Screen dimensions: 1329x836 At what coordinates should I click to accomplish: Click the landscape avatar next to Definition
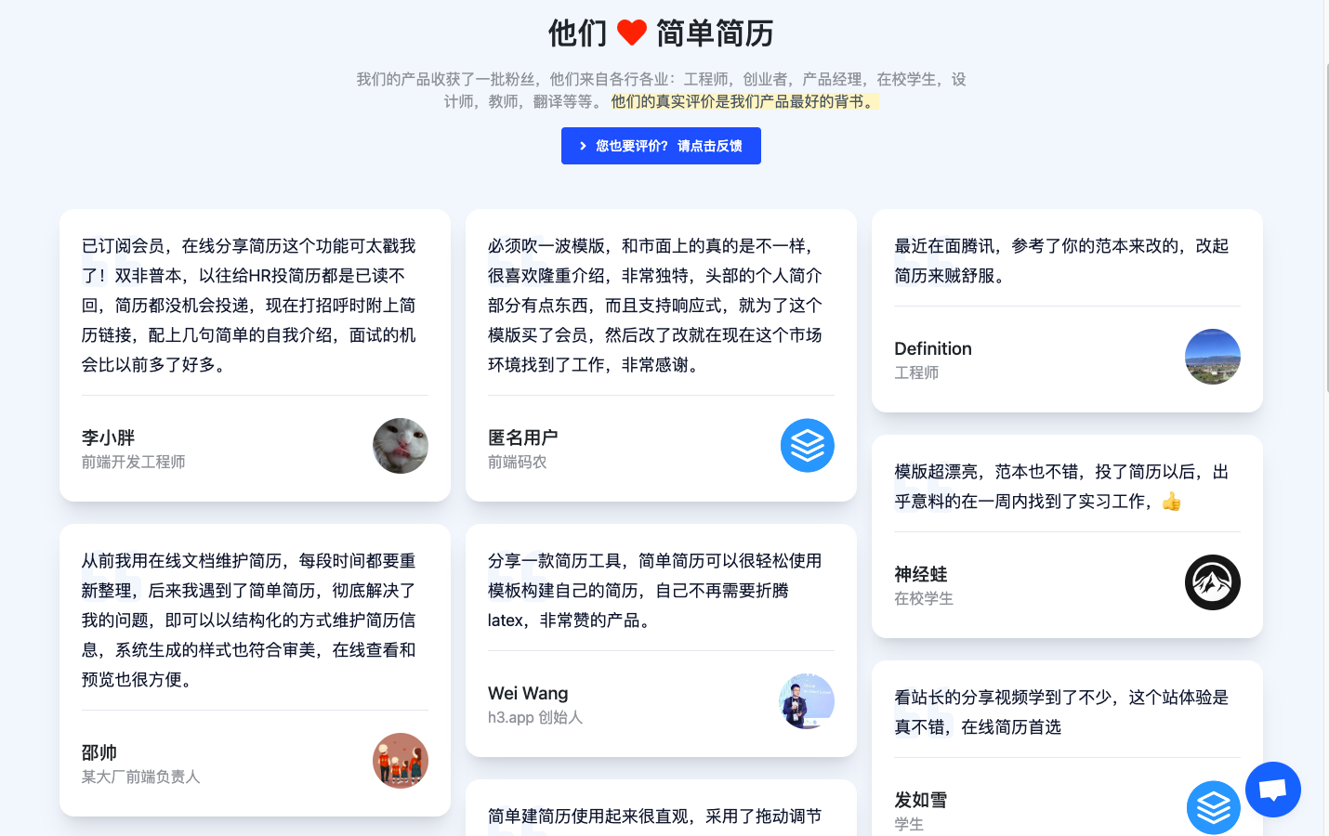point(1213,357)
